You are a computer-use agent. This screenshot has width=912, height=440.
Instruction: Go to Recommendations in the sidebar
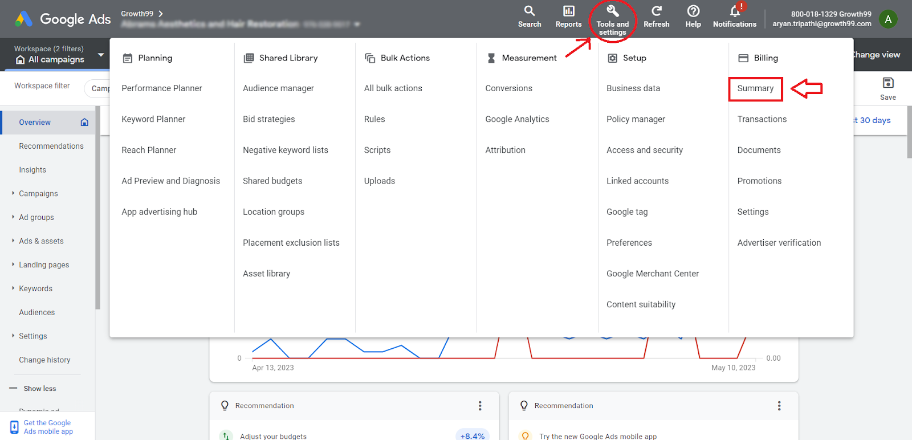click(x=51, y=146)
